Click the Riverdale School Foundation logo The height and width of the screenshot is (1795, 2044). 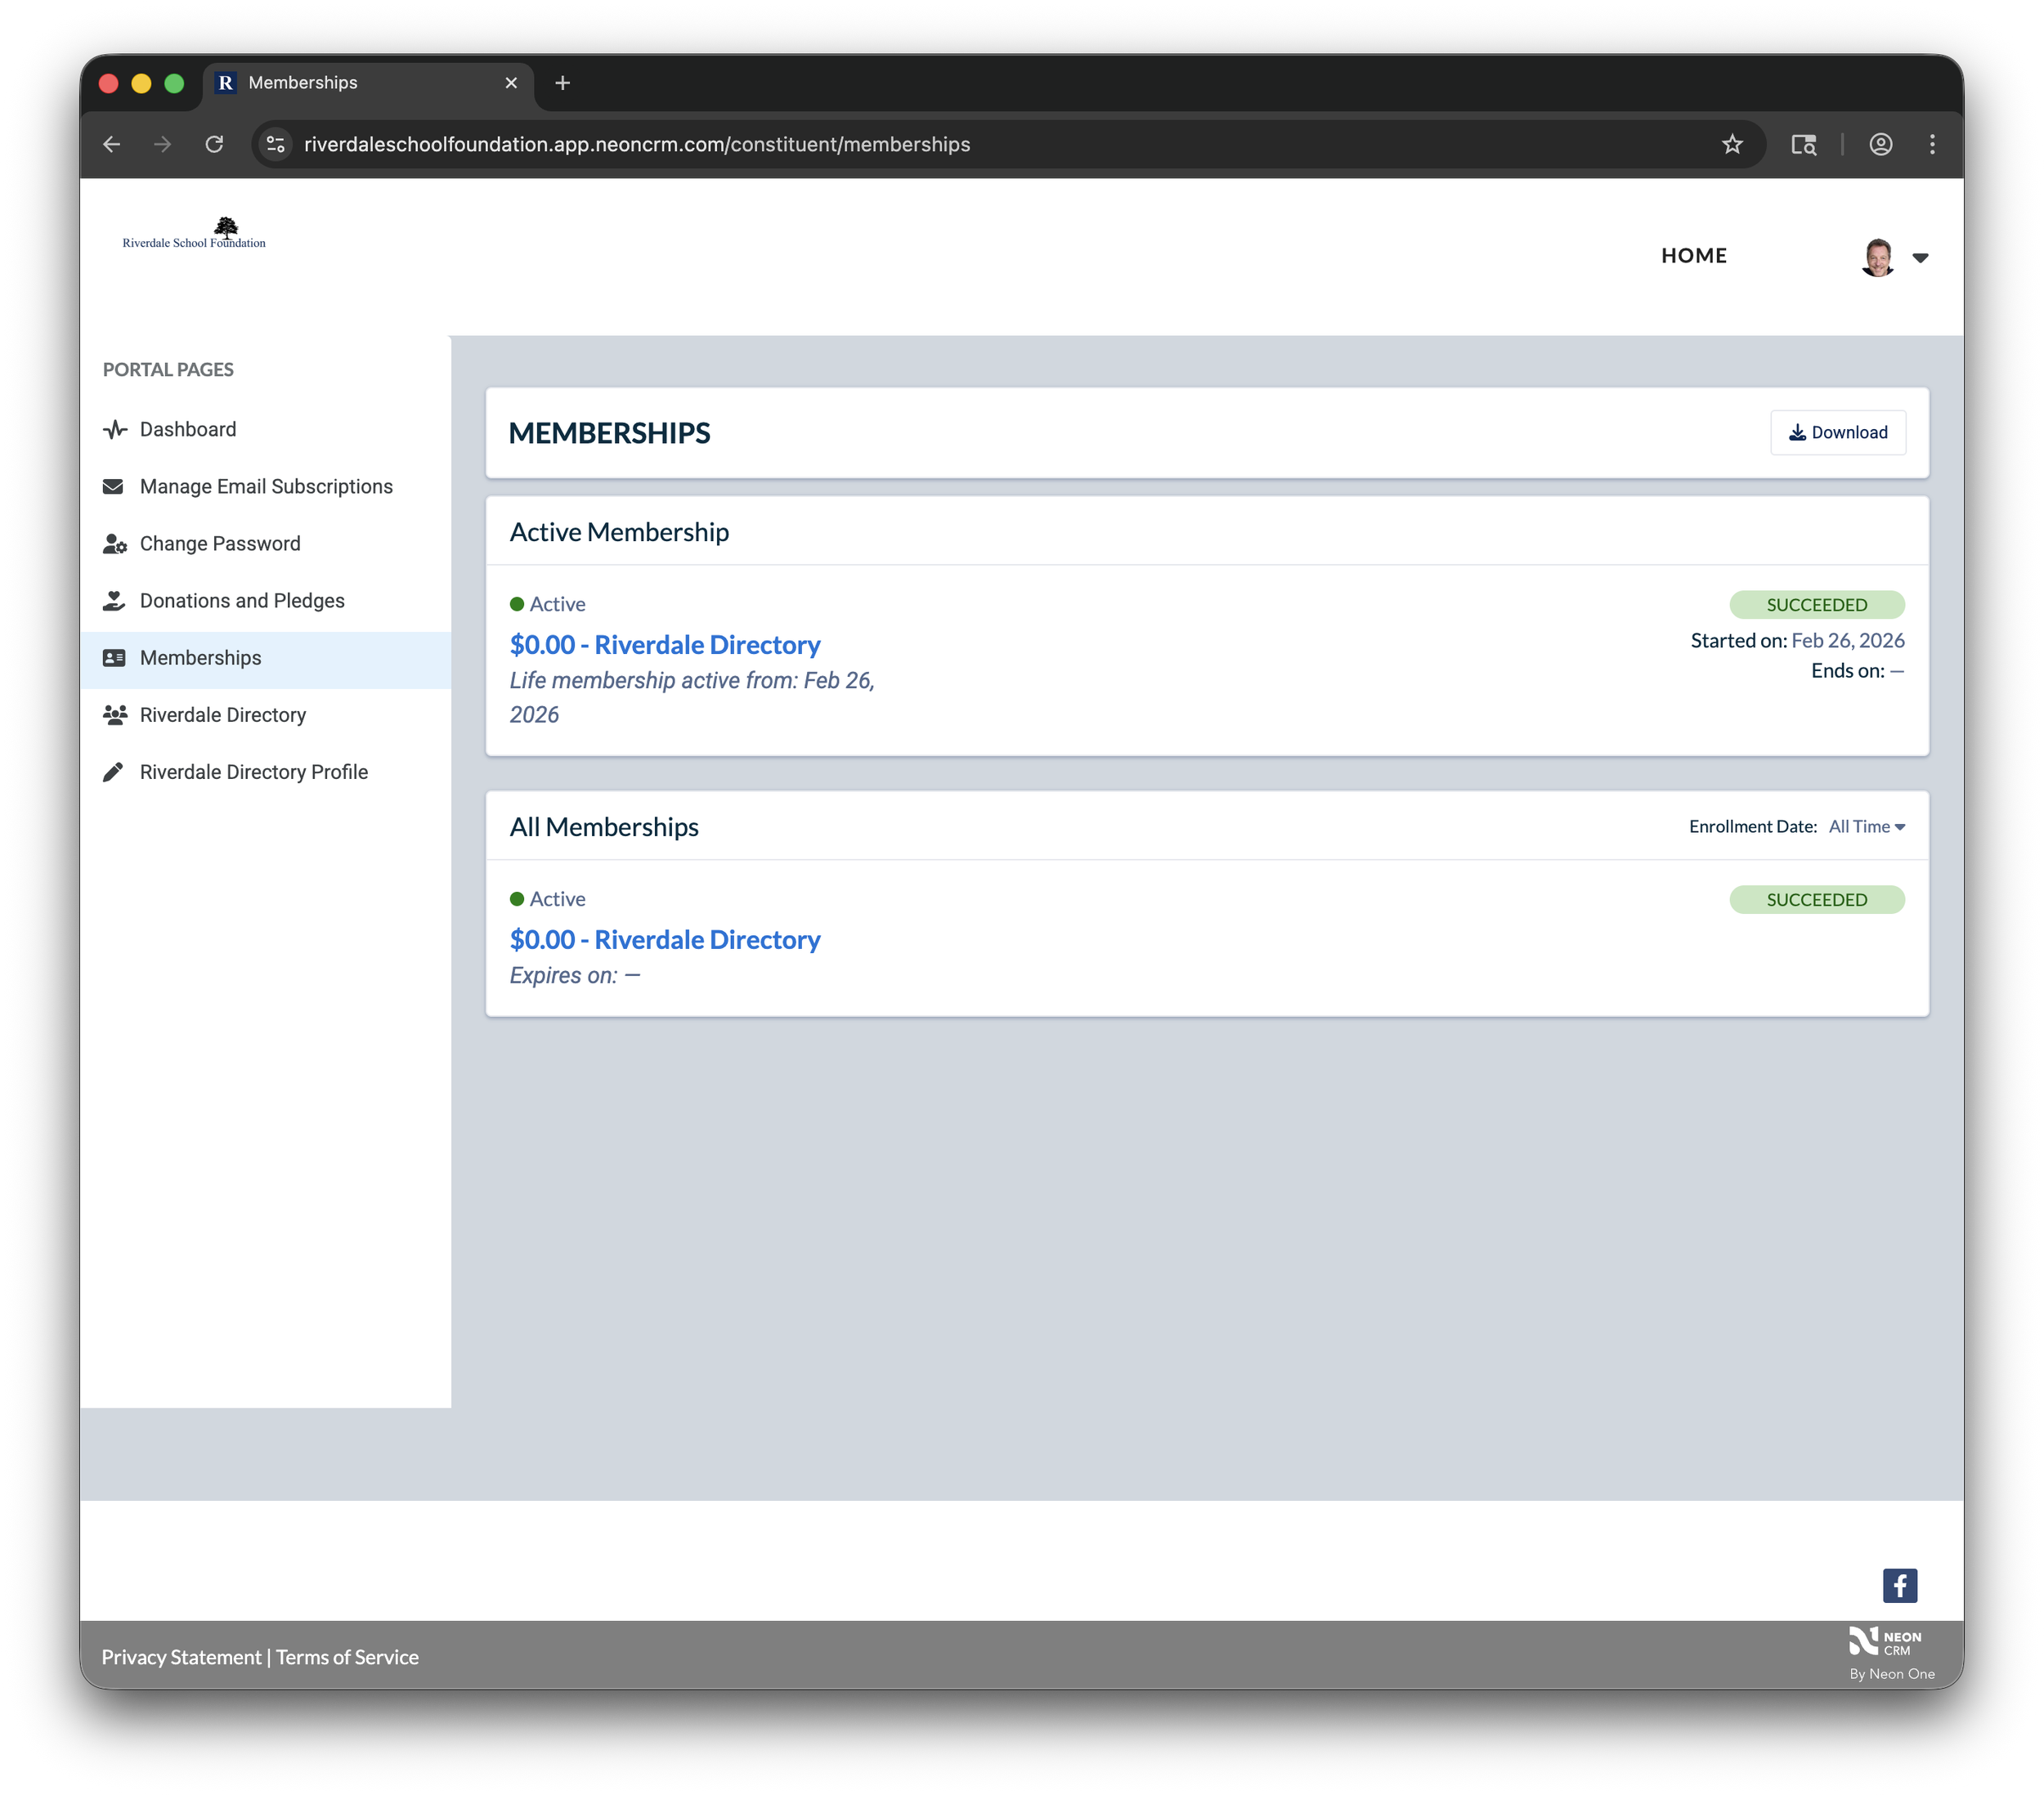pyautogui.click(x=194, y=233)
